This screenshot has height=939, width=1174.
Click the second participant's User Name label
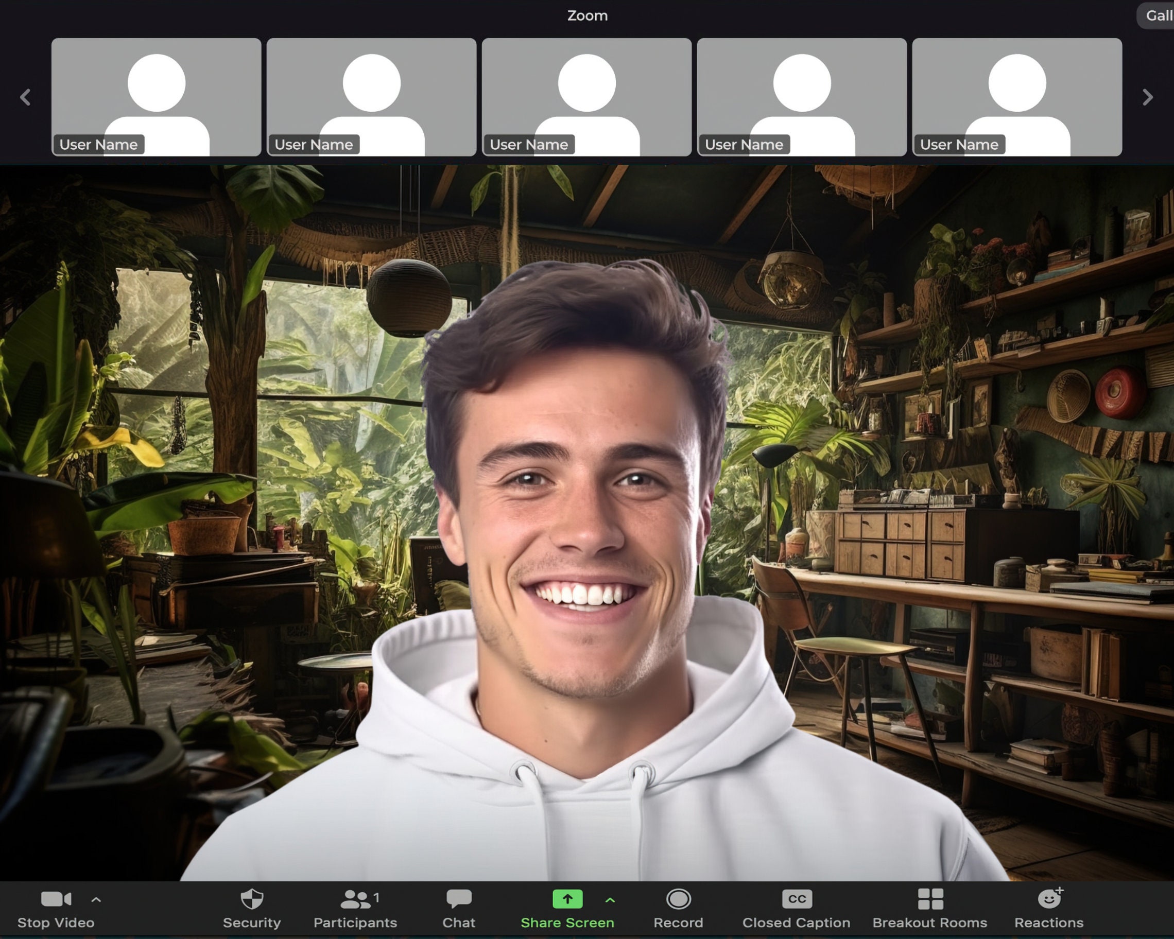[314, 145]
